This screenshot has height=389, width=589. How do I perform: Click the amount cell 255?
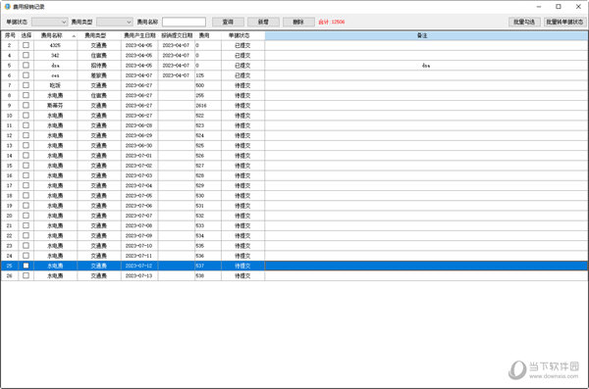(208, 95)
